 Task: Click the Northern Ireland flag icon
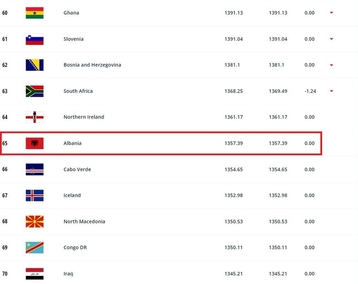pyautogui.click(x=35, y=117)
